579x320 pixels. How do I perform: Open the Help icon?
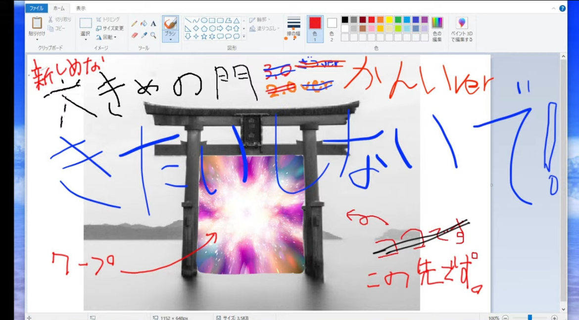pos(562,8)
